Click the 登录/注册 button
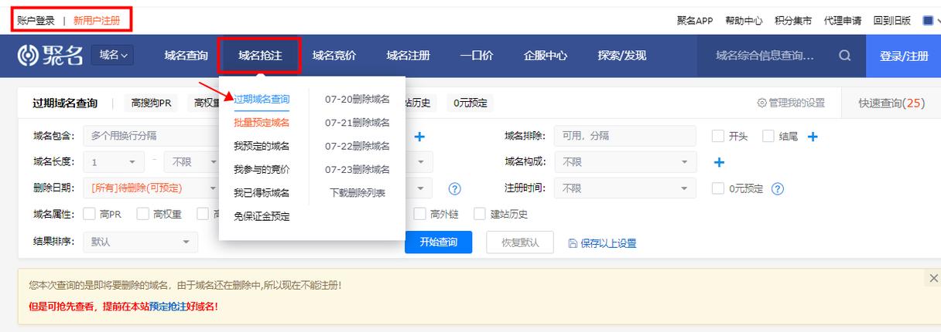The image size is (941, 332). coord(903,56)
